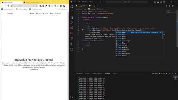
Task: Go back in VS Code navigation
Action: [101, 2]
